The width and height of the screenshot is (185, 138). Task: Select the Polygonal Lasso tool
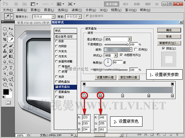point(5,34)
